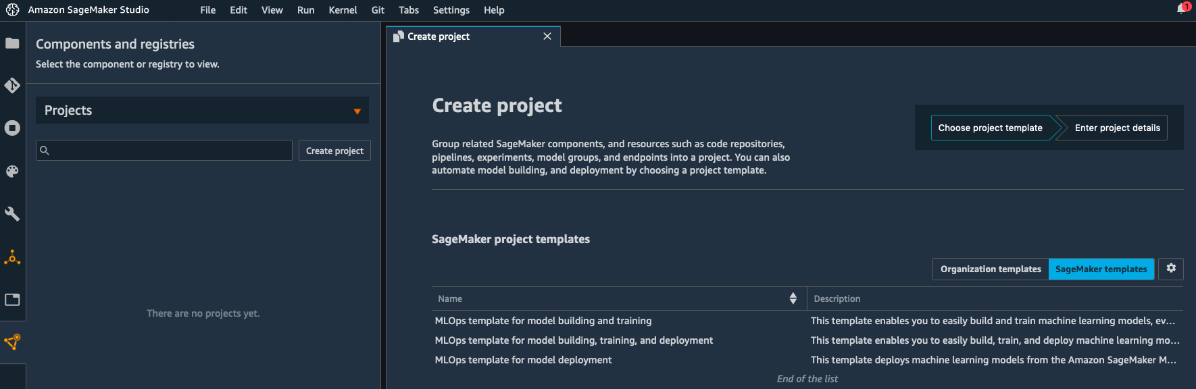Screen dimensions: 1196x389
Task: Close the Create project tab
Action: (547, 36)
